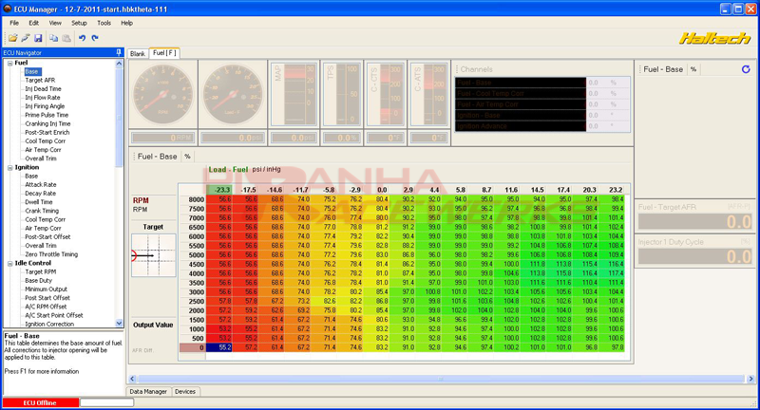
Task: Pin the ECU Navigator panel
Action: 119,52
